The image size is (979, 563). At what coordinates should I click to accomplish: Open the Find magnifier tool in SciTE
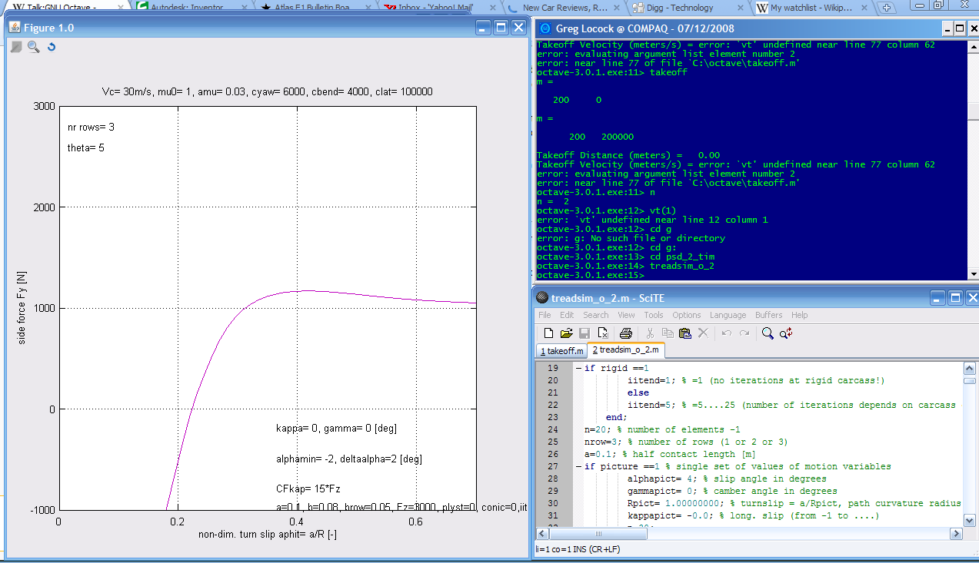(768, 333)
